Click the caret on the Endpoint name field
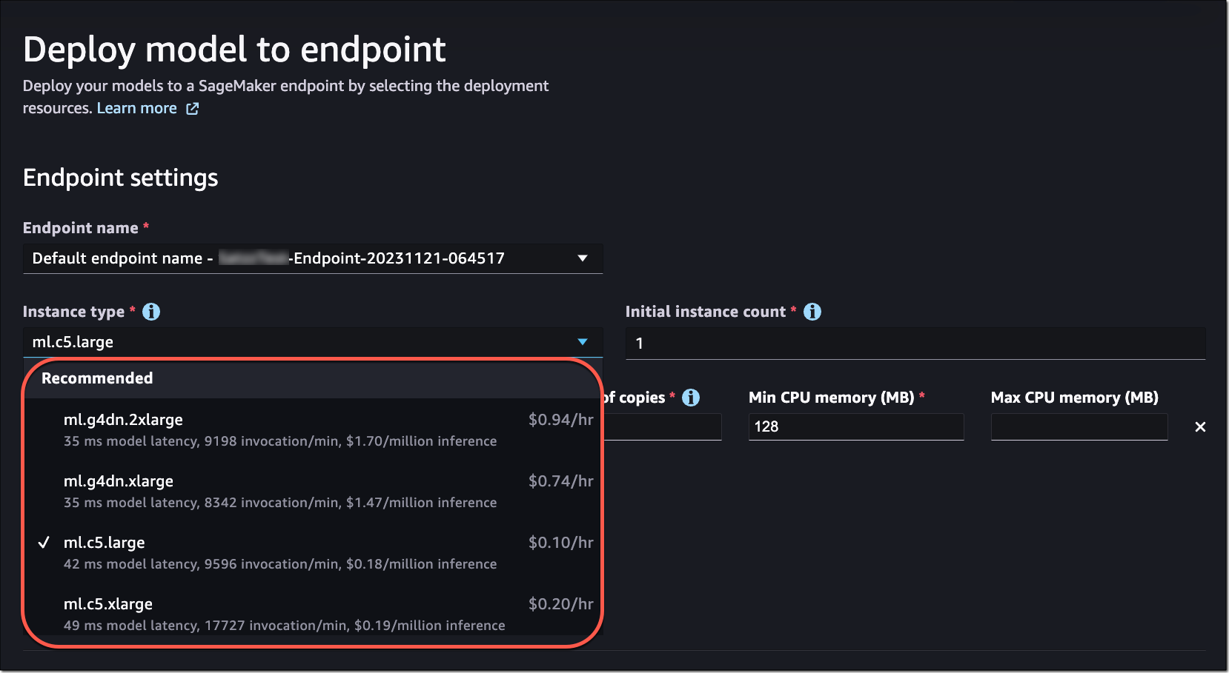1229x673 pixels. coord(583,258)
